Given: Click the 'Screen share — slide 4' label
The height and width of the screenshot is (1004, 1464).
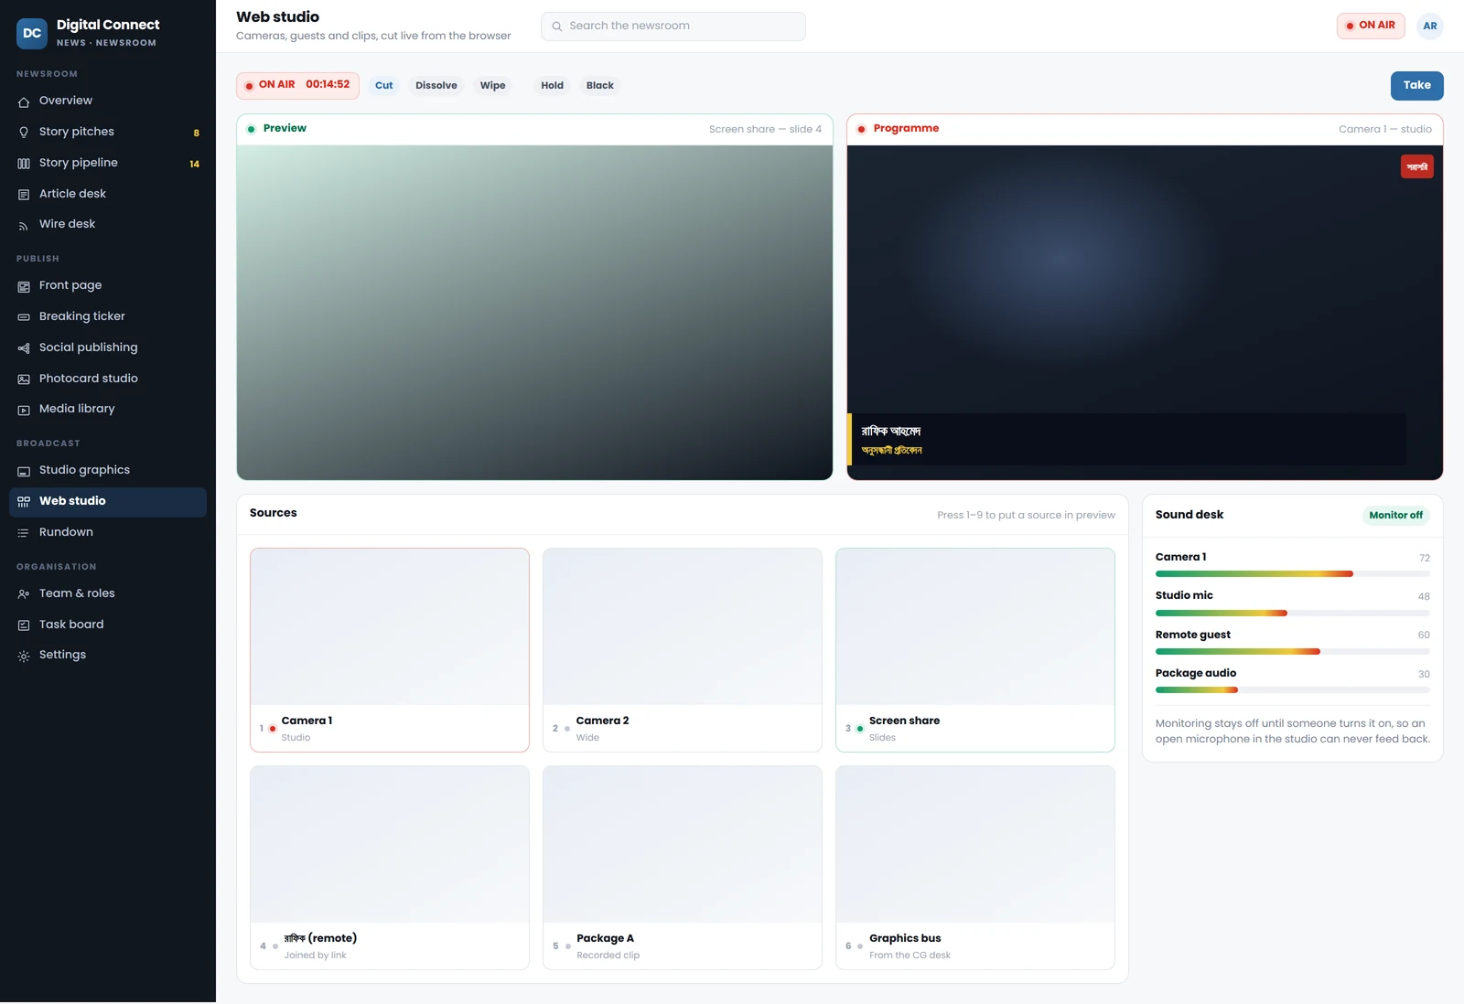Looking at the screenshot, I should click(x=765, y=129).
